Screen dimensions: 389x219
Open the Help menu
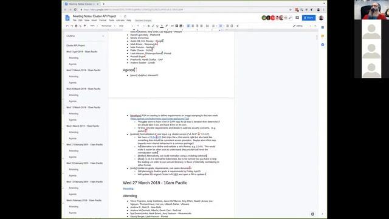tap(129, 20)
